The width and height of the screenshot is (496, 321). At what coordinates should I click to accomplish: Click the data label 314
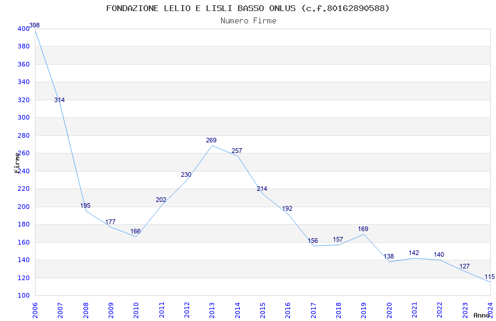(60, 100)
